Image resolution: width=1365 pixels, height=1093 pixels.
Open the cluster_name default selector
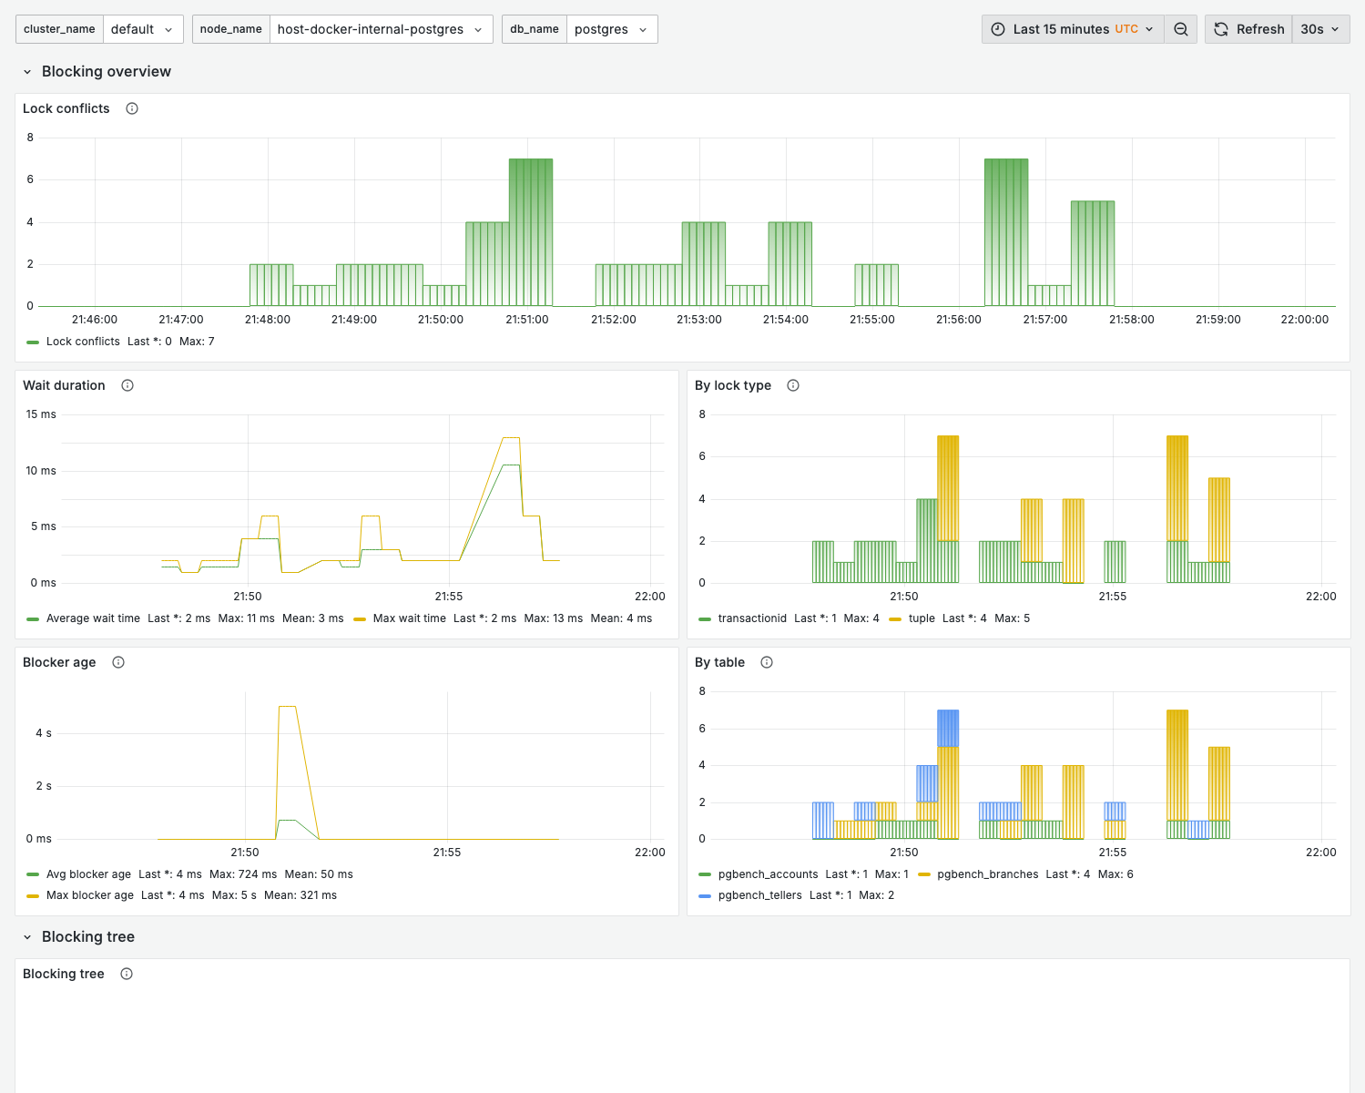pyautogui.click(x=143, y=28)
